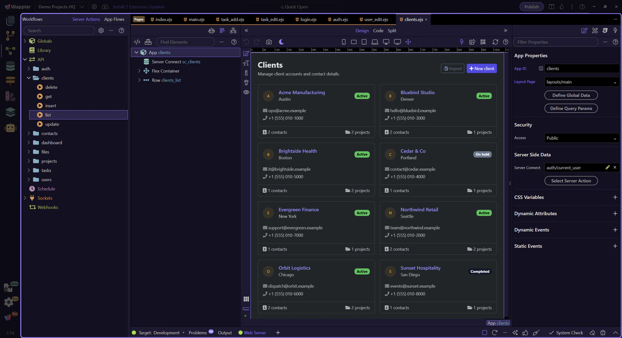622x338 pixels.
Task: Click the camera screenshot icon in design toolbar
Action: coord(269,42)
